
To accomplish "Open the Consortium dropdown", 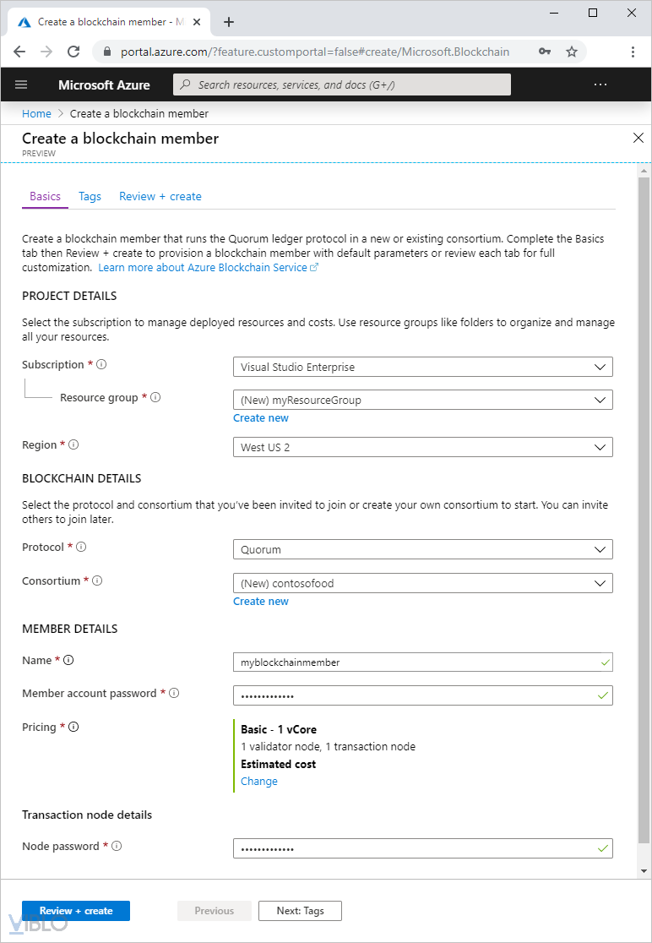I will [x=422, y=583].
